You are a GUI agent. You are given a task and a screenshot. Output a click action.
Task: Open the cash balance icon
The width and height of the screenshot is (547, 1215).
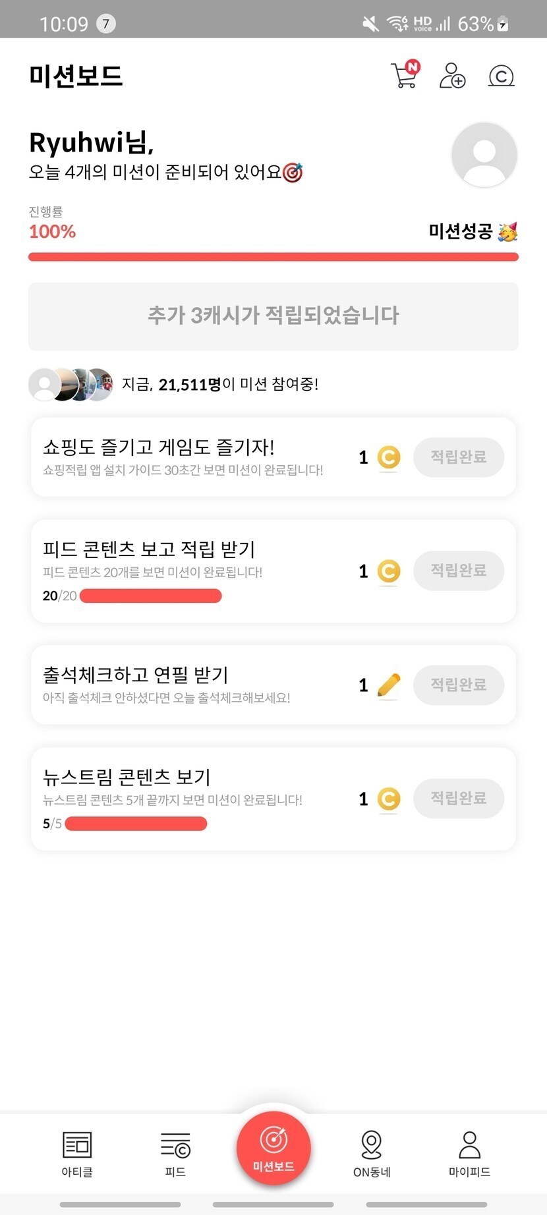pos(501,76)
